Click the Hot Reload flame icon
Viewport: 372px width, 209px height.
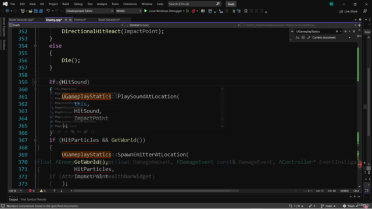pos(194,11)
